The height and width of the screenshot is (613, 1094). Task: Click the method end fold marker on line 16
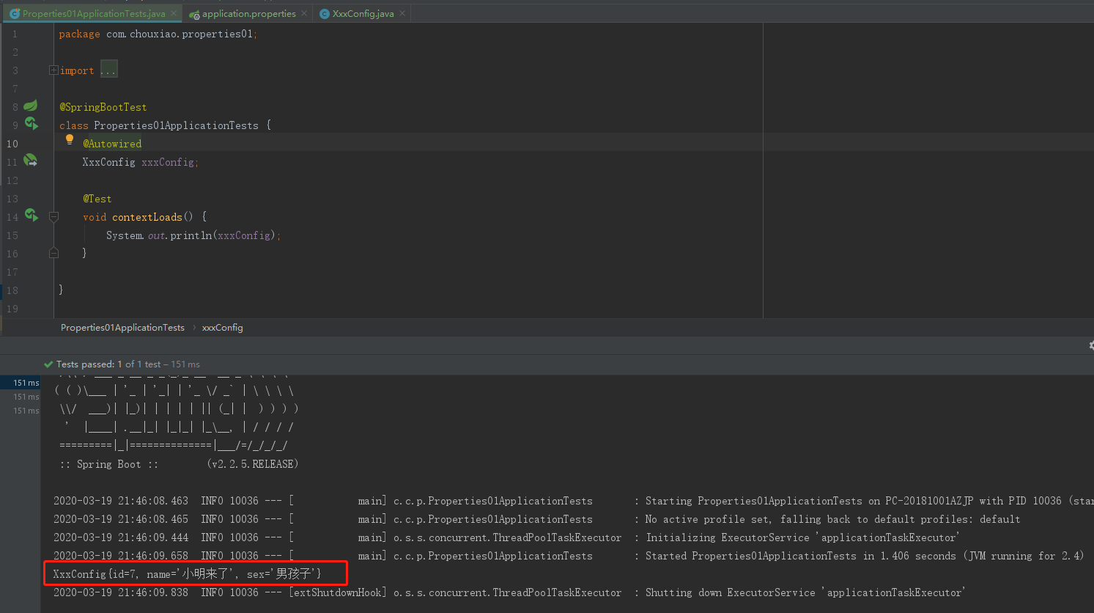(53, 253)
